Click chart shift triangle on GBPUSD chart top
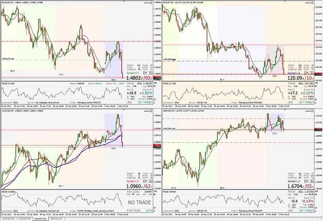The image size is (323, 221). pyautogui.click(x=284, y=109)
